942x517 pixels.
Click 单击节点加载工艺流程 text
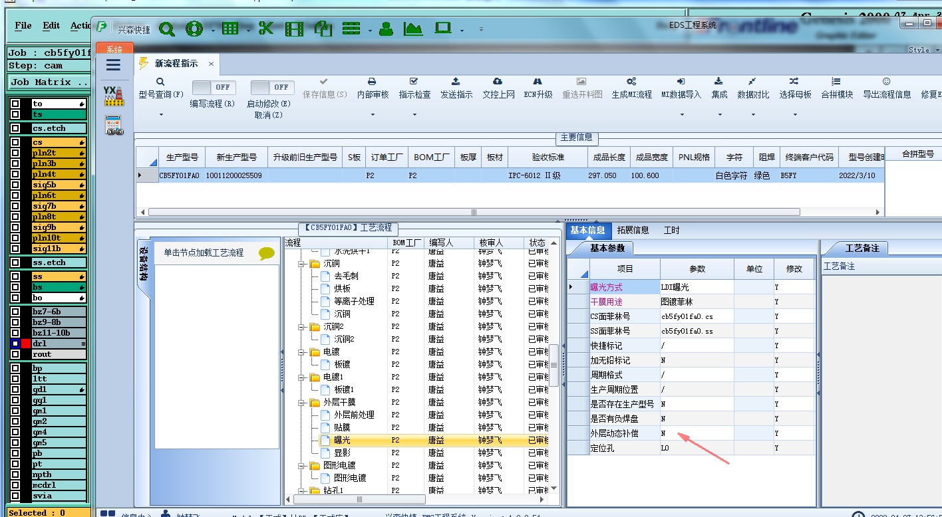[204, 253]
